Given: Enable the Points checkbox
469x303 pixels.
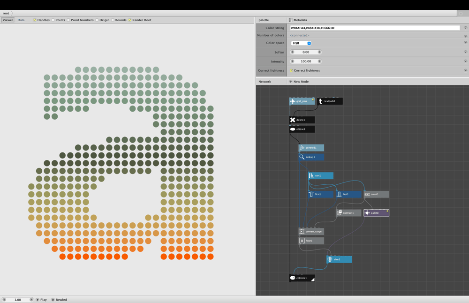Looking at the screenshot, I should point(53,20).
